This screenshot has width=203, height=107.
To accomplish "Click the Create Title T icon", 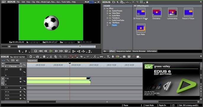I will click(108, 57).
